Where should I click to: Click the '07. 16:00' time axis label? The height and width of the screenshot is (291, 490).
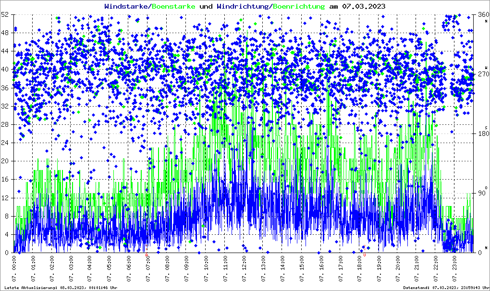coord(320,268)
